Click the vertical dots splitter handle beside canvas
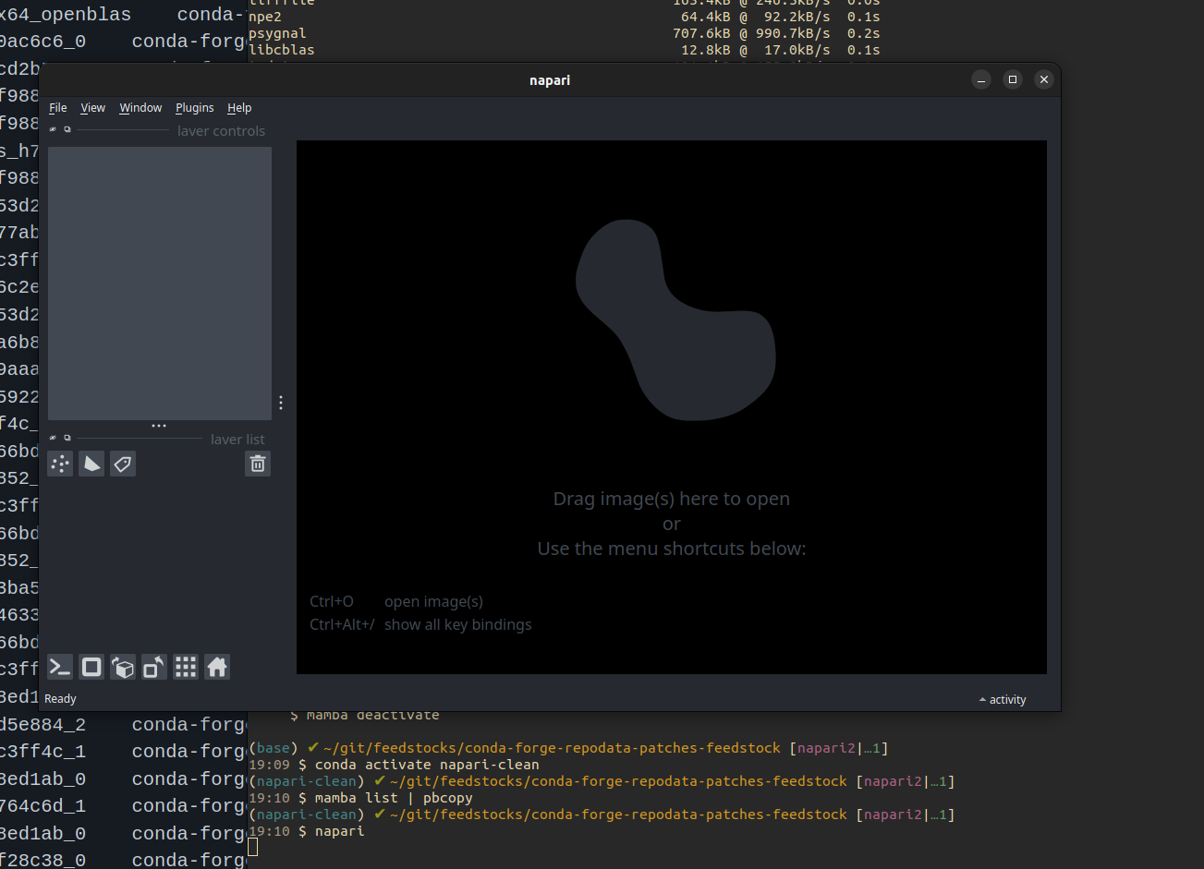Image resolution: width=1204 pixels, height=869 pixels. [281, 403]
